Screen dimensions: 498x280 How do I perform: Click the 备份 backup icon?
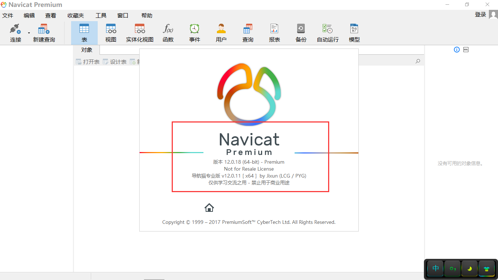click(301, 29)
